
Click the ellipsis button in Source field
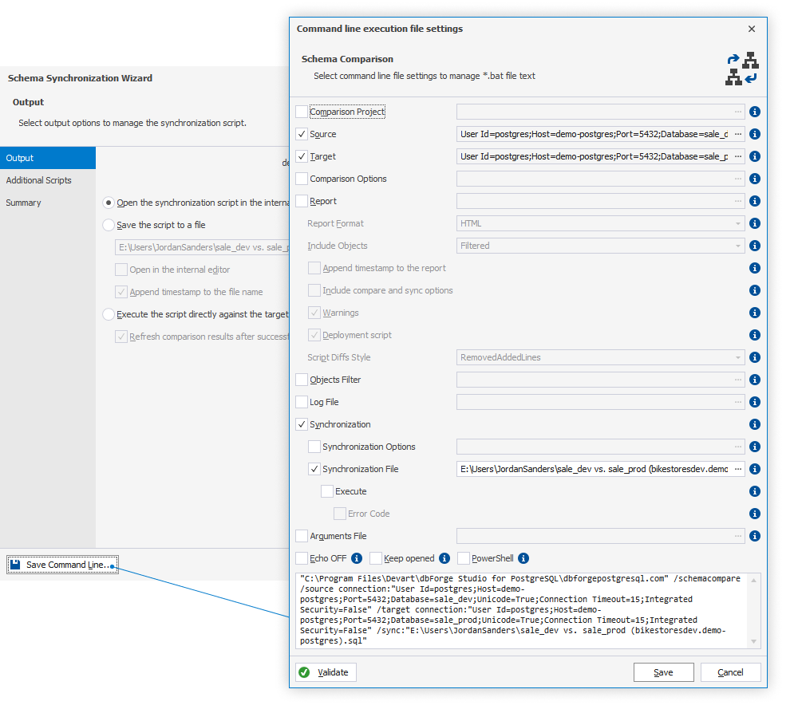coord(738,134)
